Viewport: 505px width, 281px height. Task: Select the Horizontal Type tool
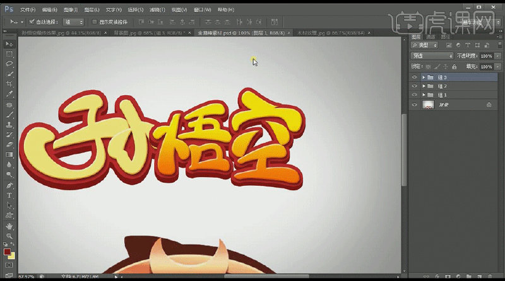9,195
